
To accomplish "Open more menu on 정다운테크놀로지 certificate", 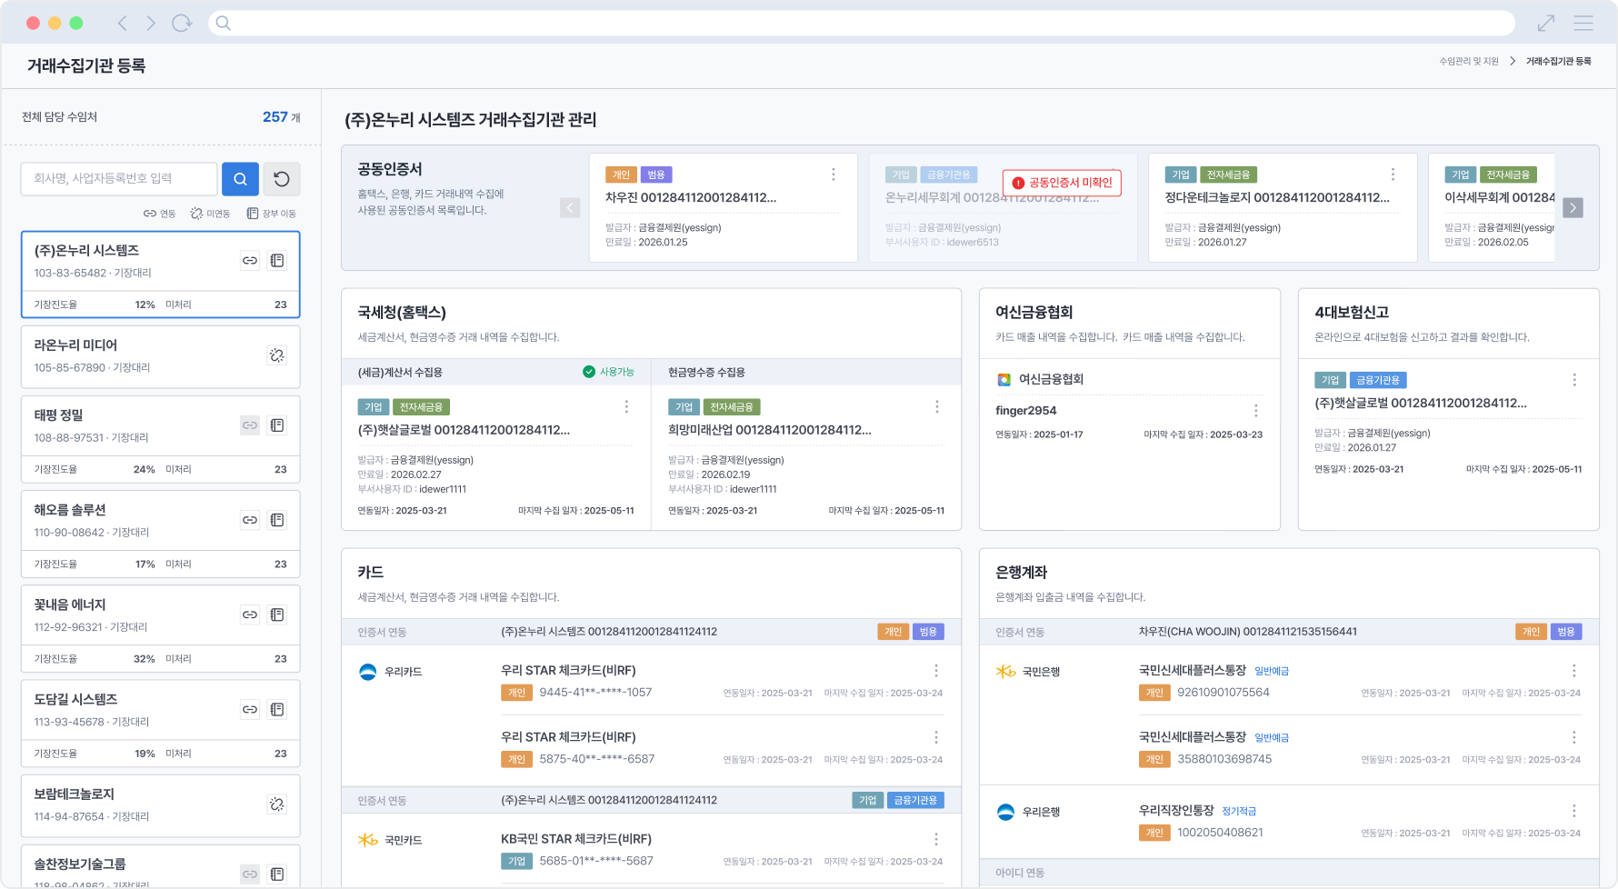I will pos(1393,175).
